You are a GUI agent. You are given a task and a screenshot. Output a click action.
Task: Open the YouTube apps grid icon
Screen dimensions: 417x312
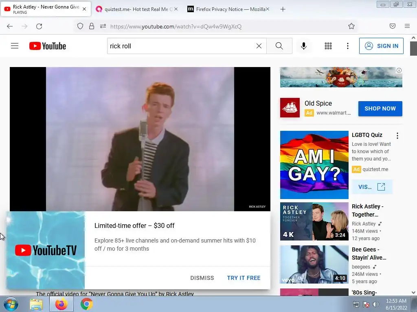pos(328,46)
